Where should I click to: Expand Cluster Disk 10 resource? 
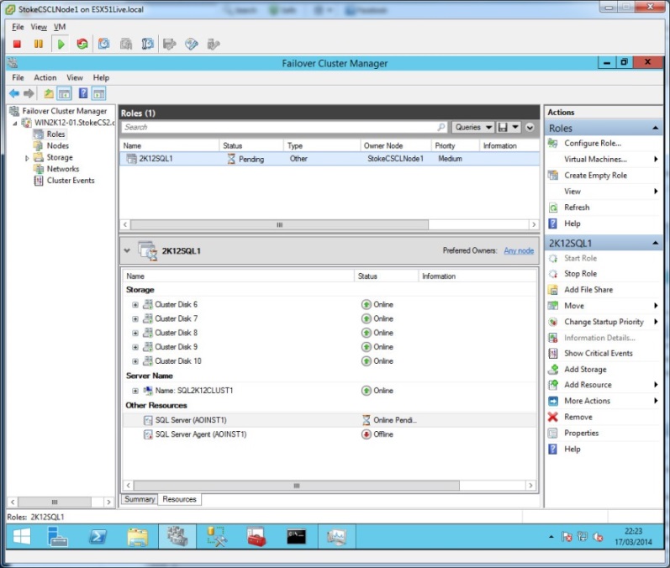pos(135,360)
